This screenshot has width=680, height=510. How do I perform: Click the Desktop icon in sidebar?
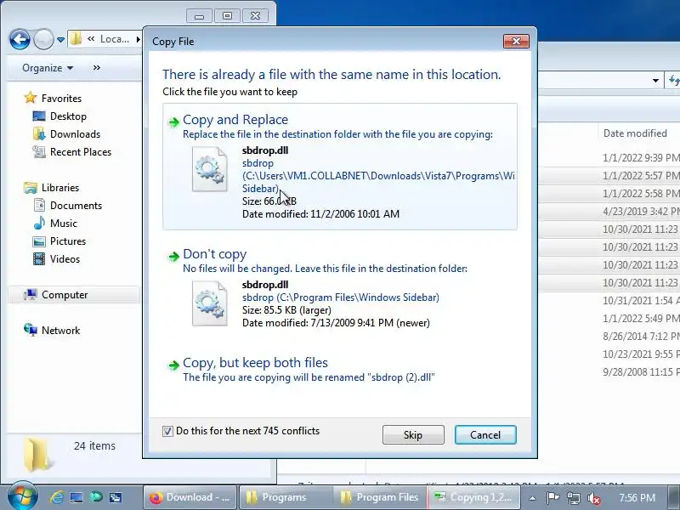(39, 116)
